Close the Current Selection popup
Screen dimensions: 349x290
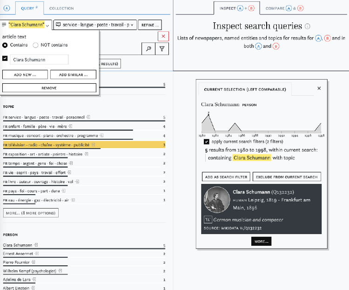(319, 88)
